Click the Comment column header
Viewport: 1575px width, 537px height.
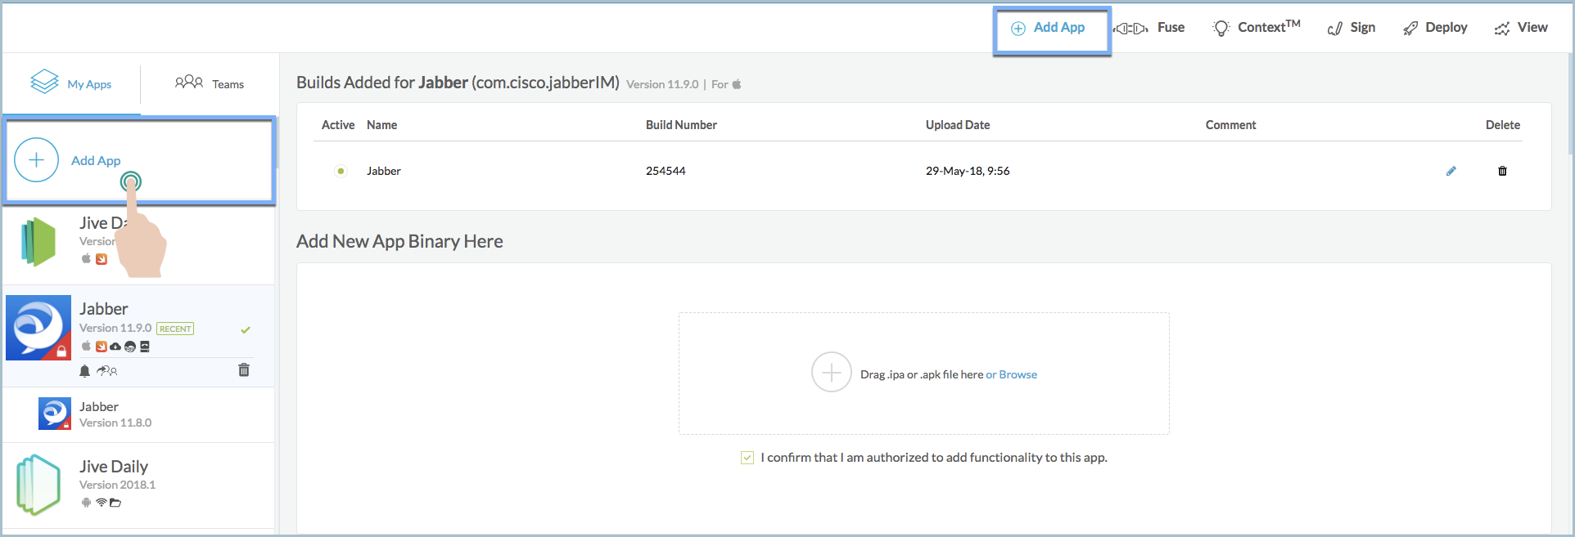click(1230, 125)
